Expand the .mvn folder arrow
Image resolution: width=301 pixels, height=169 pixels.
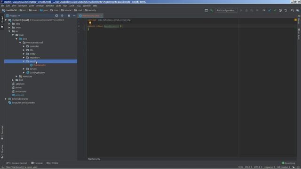[x=9, y=28]
